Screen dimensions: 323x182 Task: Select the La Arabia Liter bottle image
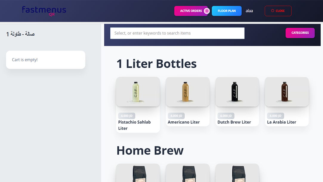click(x=287, y=92)
